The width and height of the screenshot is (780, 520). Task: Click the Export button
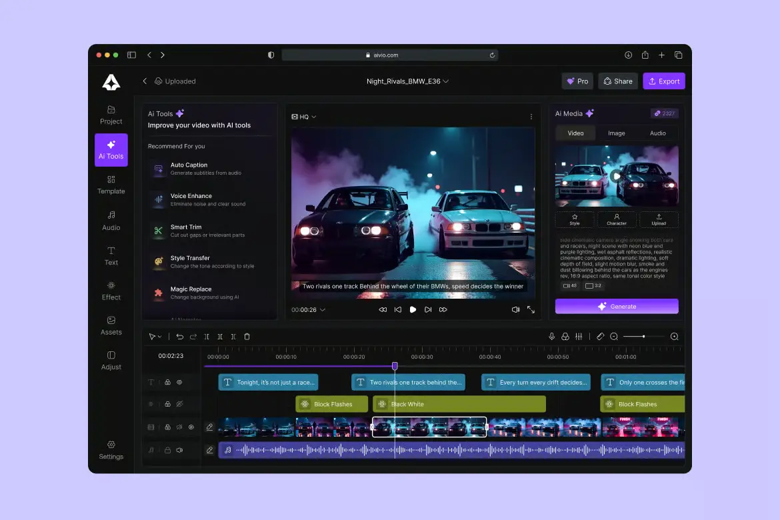[663, 81]
